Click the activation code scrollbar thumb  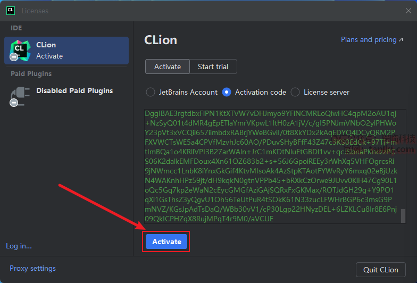coord(403,215)
